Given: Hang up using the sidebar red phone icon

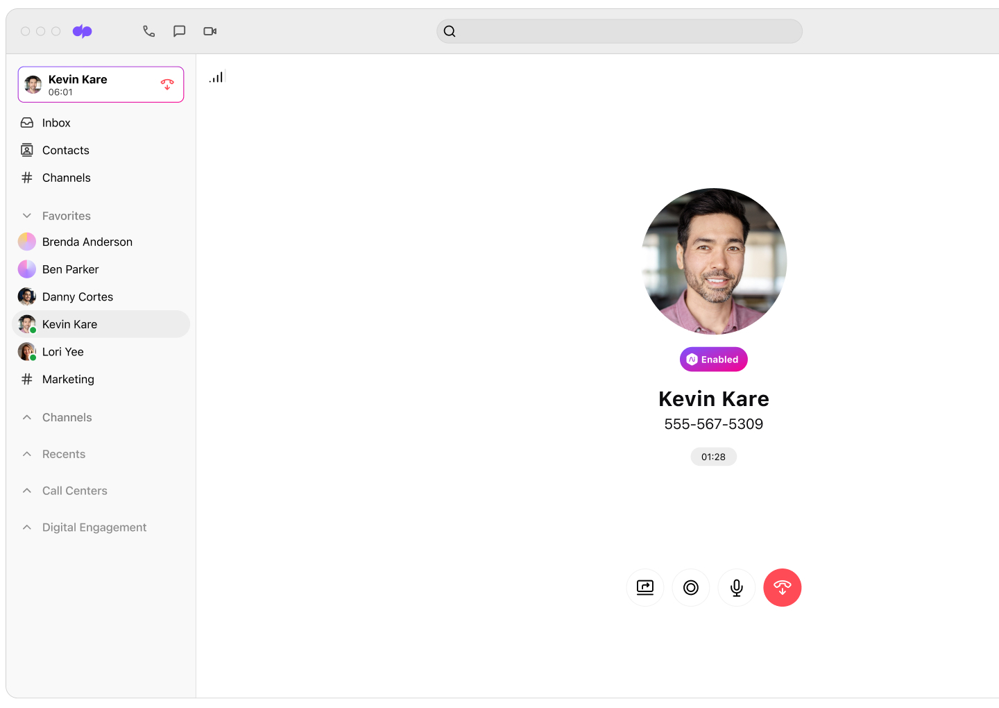Looking at the screenshot, I should pos(167,84).
